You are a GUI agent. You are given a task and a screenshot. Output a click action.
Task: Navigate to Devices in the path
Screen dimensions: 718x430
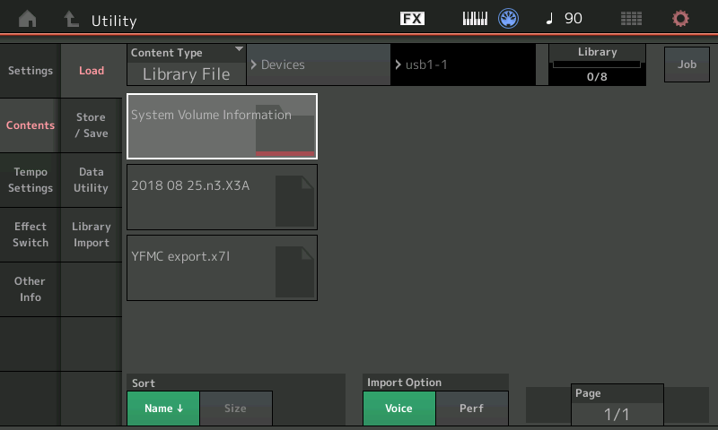click(318, 65)
